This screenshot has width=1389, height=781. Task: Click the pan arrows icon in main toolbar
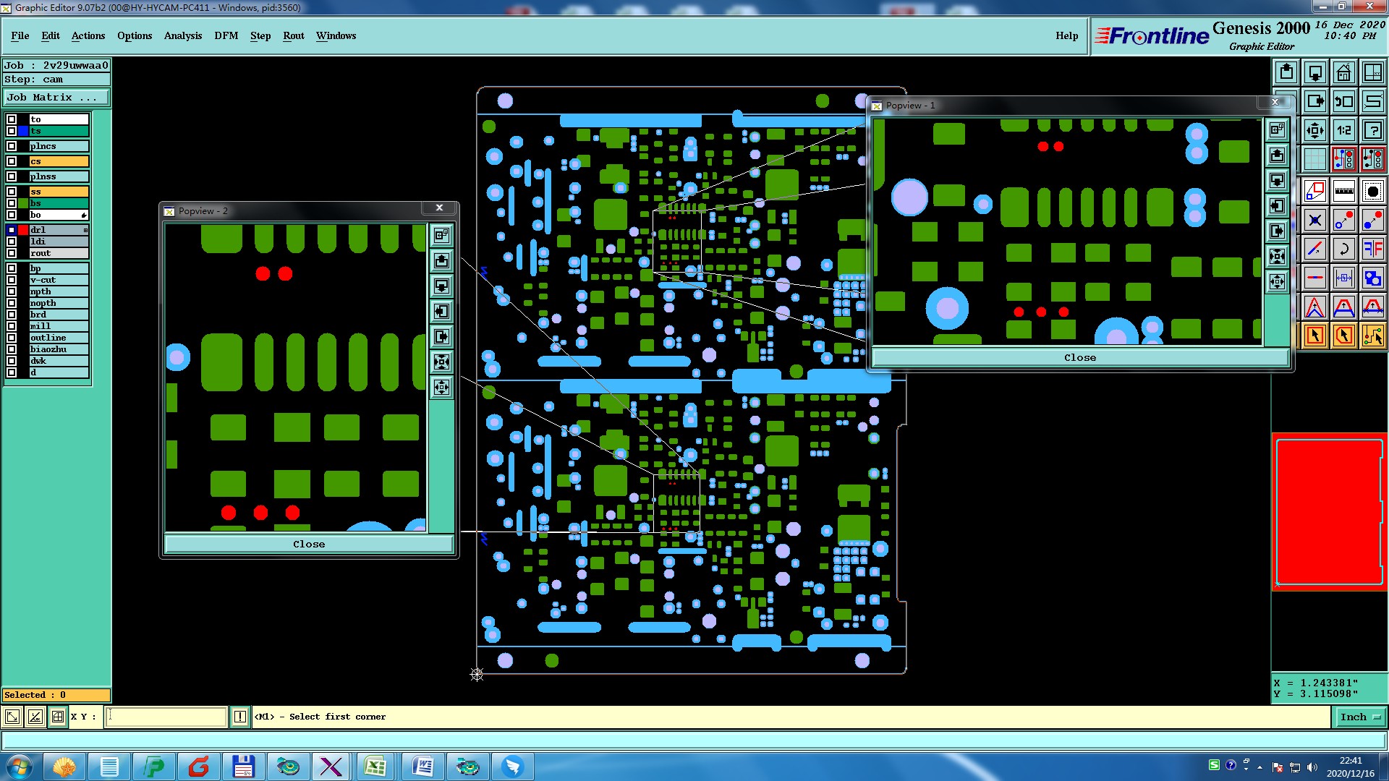click(1314, 130)
